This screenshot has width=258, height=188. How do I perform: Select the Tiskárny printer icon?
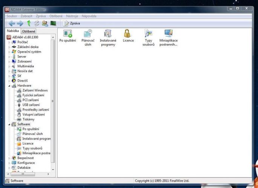coord(19,119)
